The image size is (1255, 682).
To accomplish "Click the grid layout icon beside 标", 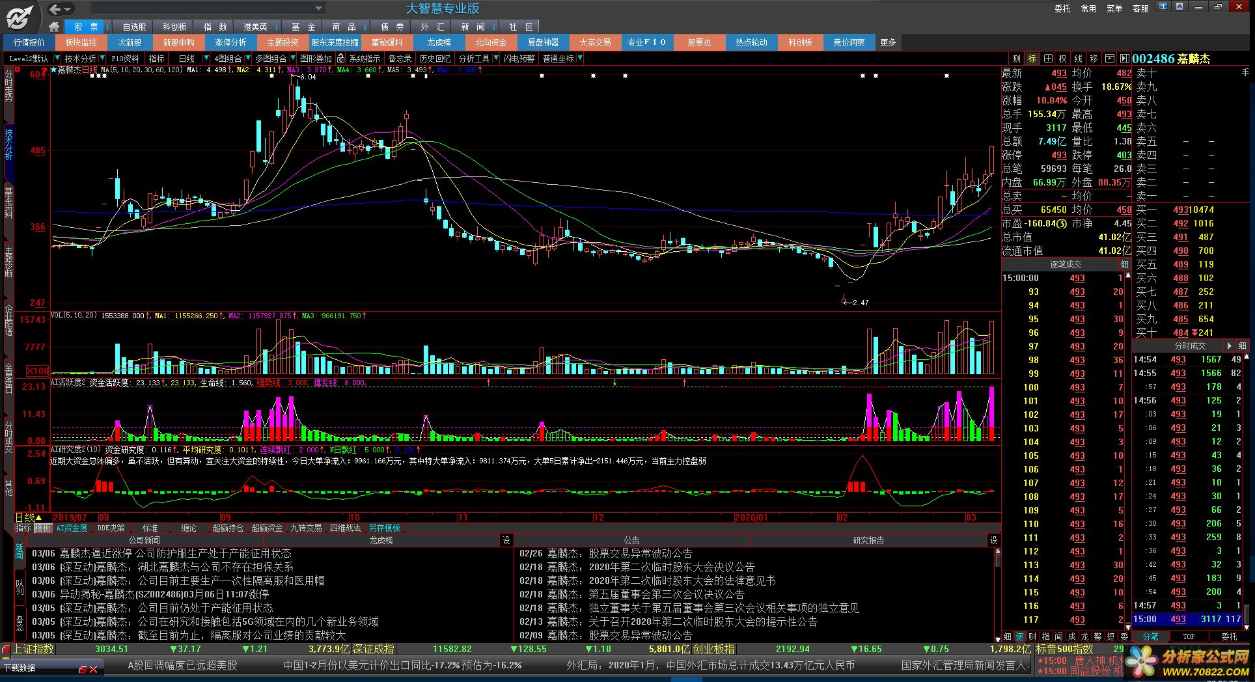I will pos(1047,59).
